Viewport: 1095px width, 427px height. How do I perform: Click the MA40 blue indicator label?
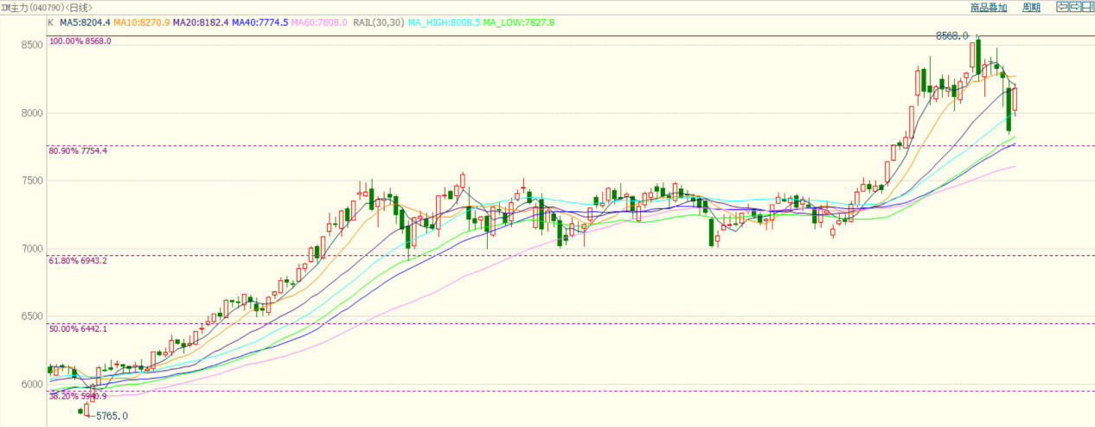click(260, 22)
